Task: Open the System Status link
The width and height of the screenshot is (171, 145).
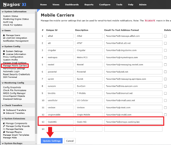Action: (x=11, y=16)
